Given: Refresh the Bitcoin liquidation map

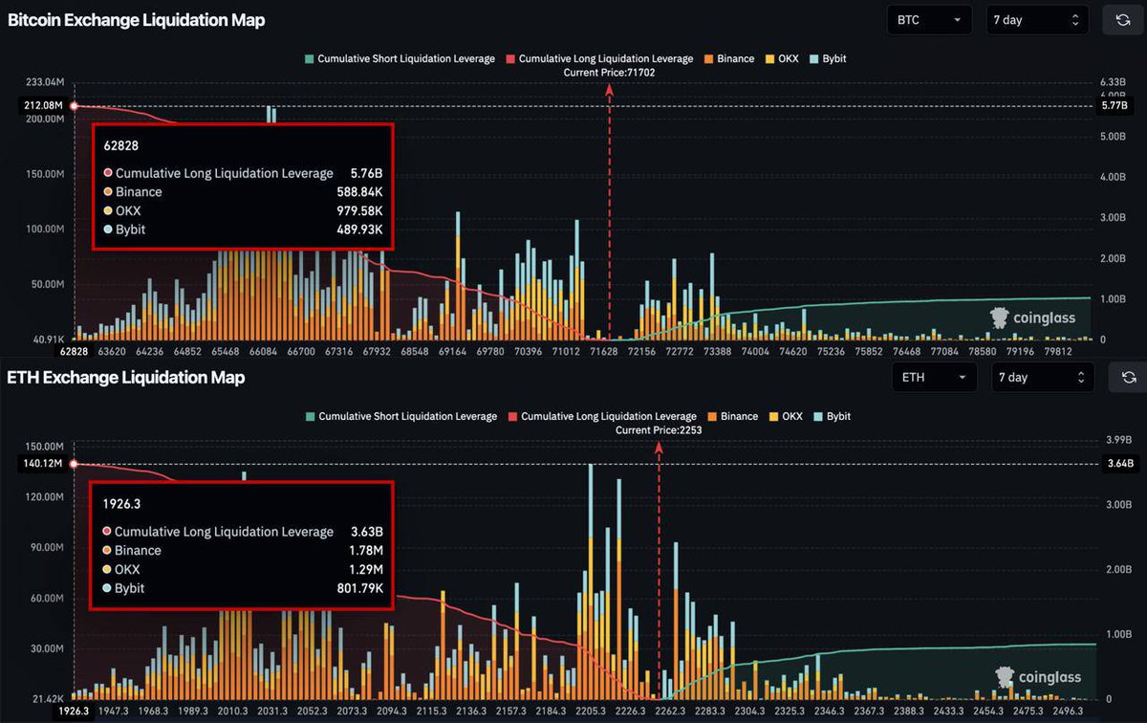Looking at the screenshot, I should click(x=1122, y=20).
